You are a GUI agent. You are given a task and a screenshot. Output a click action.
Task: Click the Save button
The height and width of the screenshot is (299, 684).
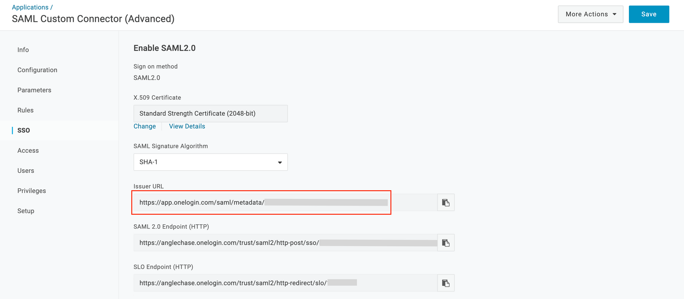649,14
